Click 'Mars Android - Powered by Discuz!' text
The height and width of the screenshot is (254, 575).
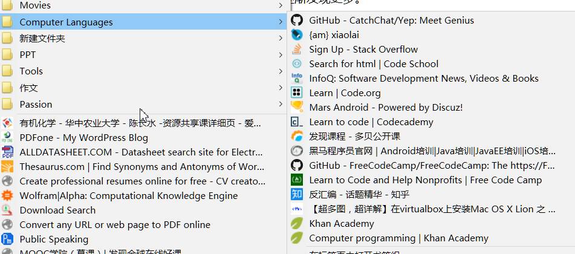(x=386, y=108)
